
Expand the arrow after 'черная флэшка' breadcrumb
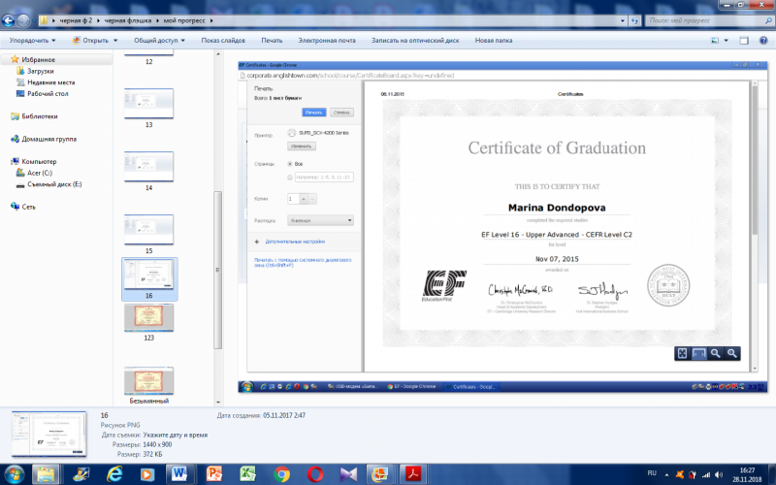coord(159,20)
